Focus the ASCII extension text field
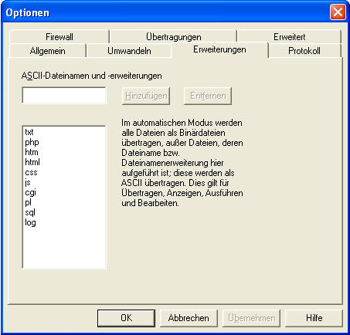 pos(64,96)
